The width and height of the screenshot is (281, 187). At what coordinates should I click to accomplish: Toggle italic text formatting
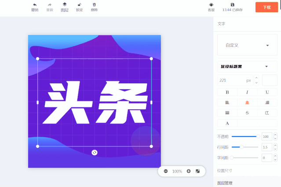coord(247,92)
